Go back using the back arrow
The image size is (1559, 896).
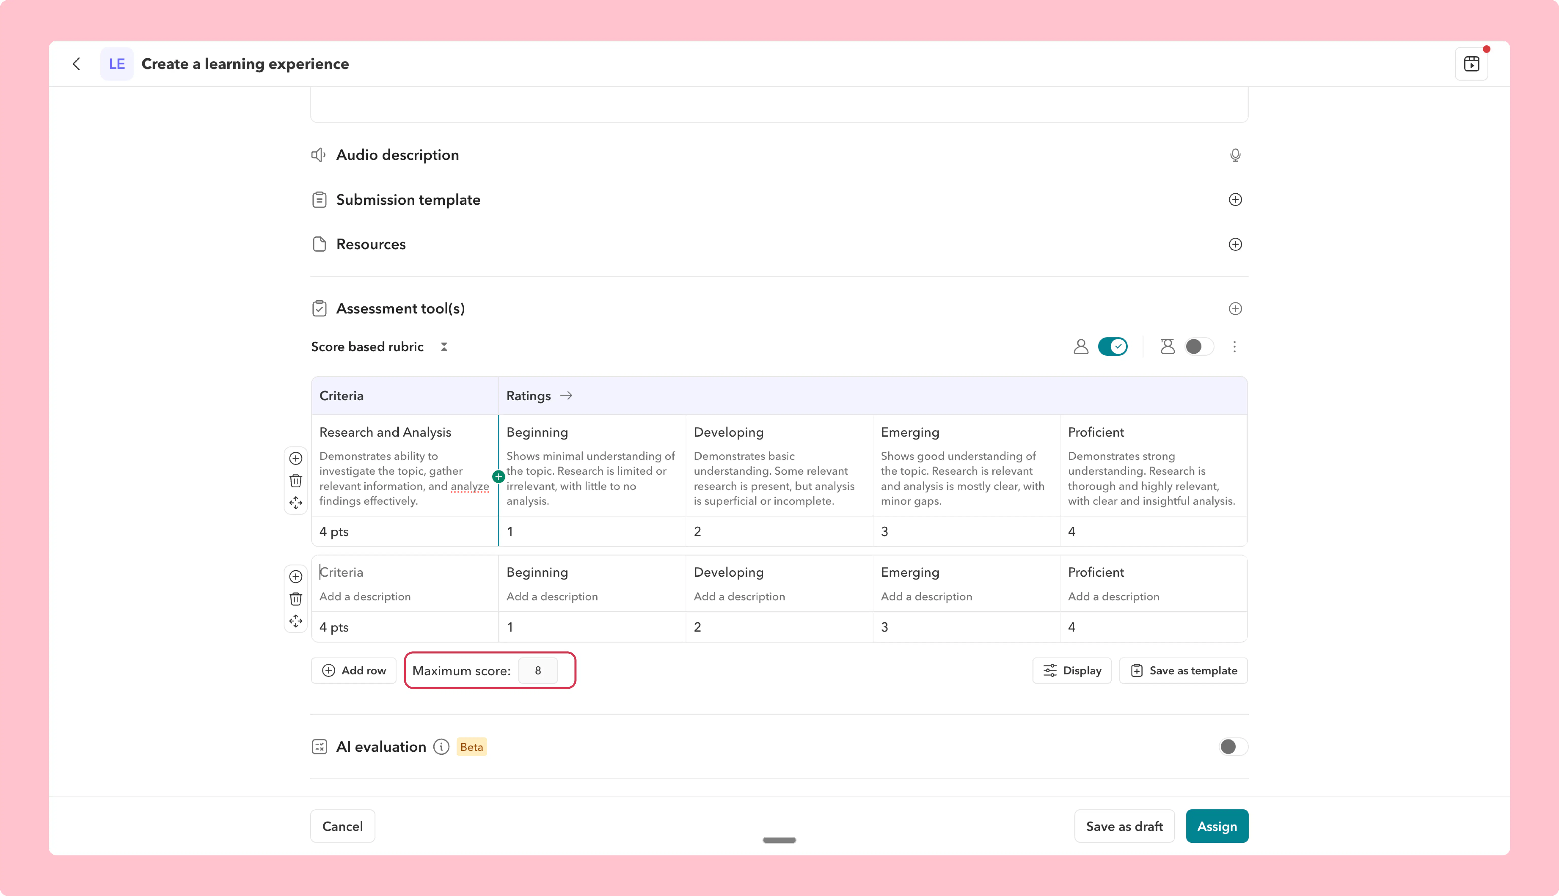(76, 64)
